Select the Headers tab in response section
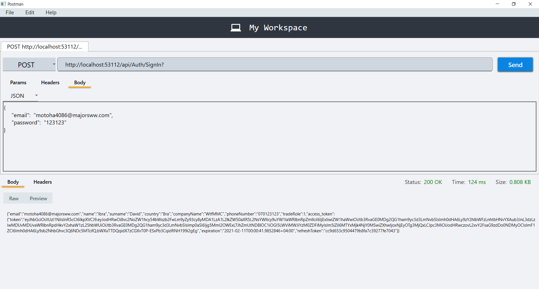This screenshot has width=539, height=289. point(42,182)
